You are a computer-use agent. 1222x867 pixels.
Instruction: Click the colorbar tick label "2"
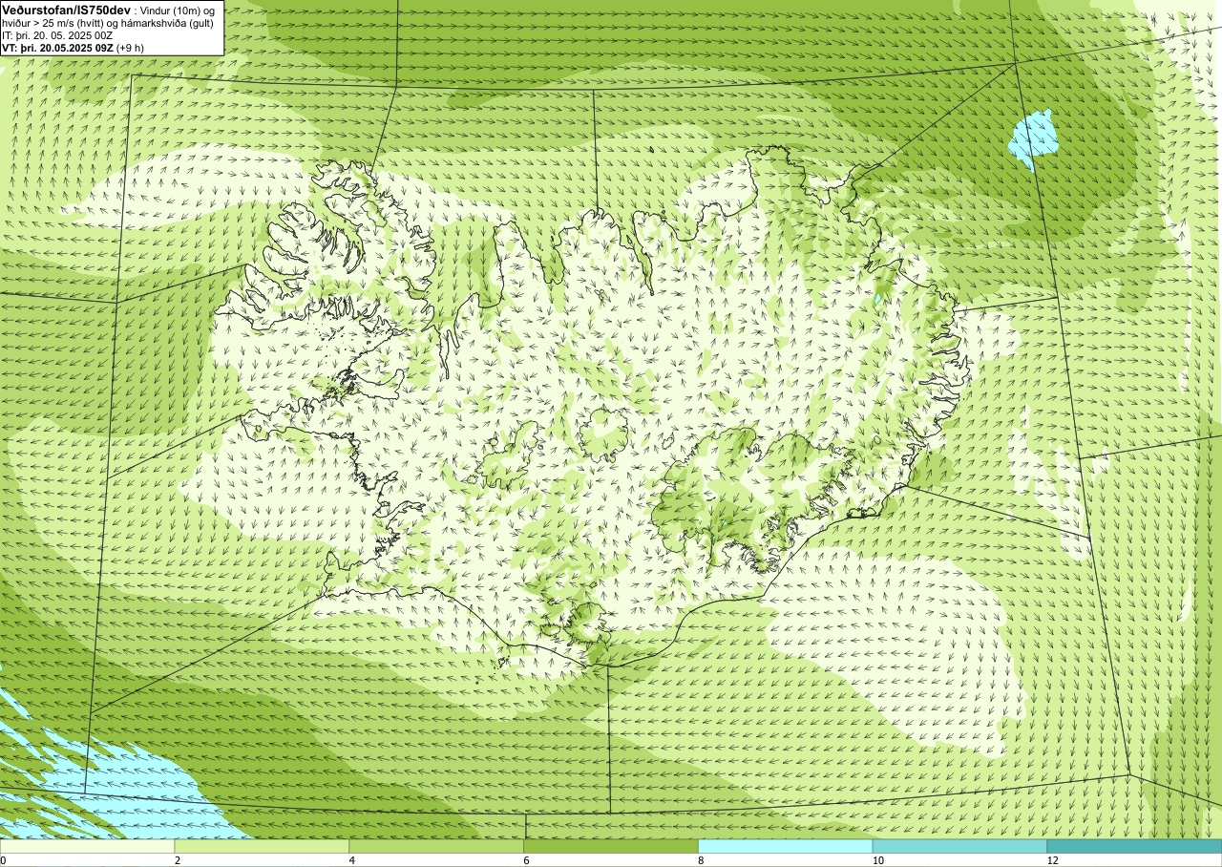[x=178, y=860]
